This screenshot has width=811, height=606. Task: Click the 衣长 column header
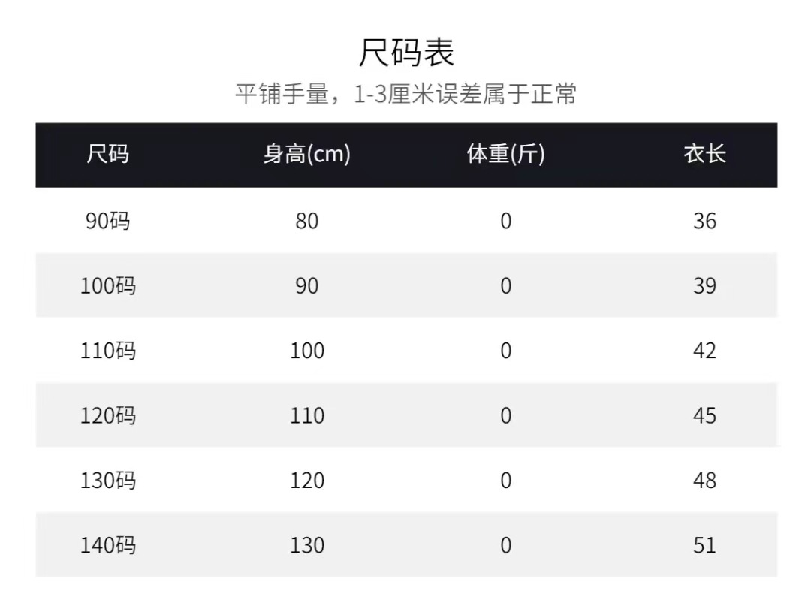point(704,155)
